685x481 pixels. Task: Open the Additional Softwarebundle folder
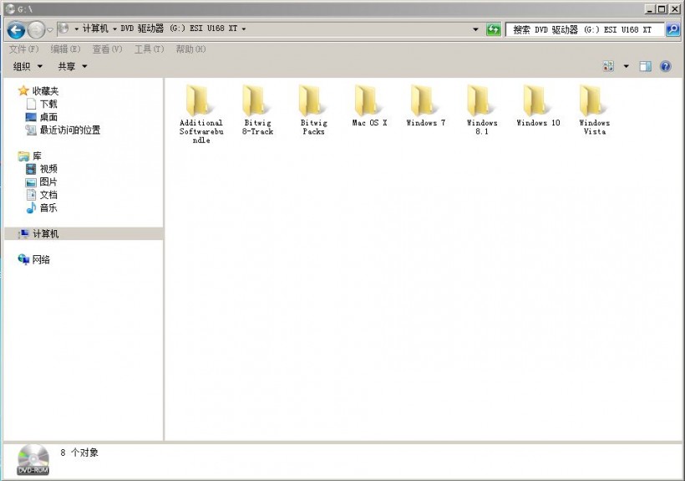coord(200,102)
